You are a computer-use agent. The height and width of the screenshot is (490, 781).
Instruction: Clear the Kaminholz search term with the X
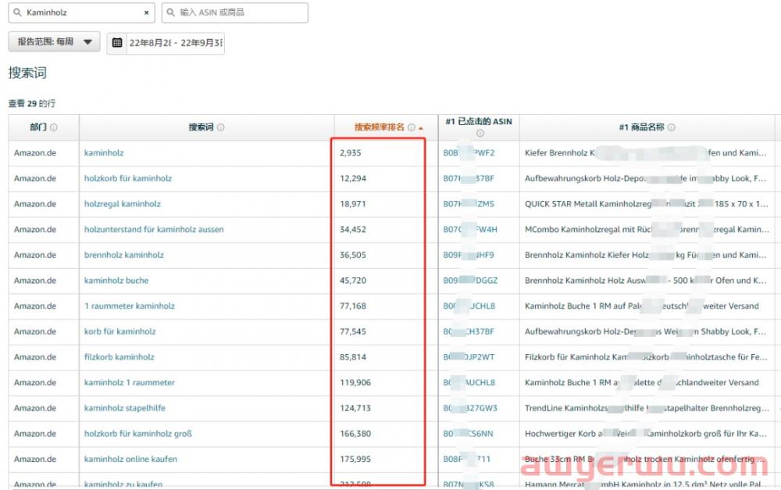[x=146, y=13]
